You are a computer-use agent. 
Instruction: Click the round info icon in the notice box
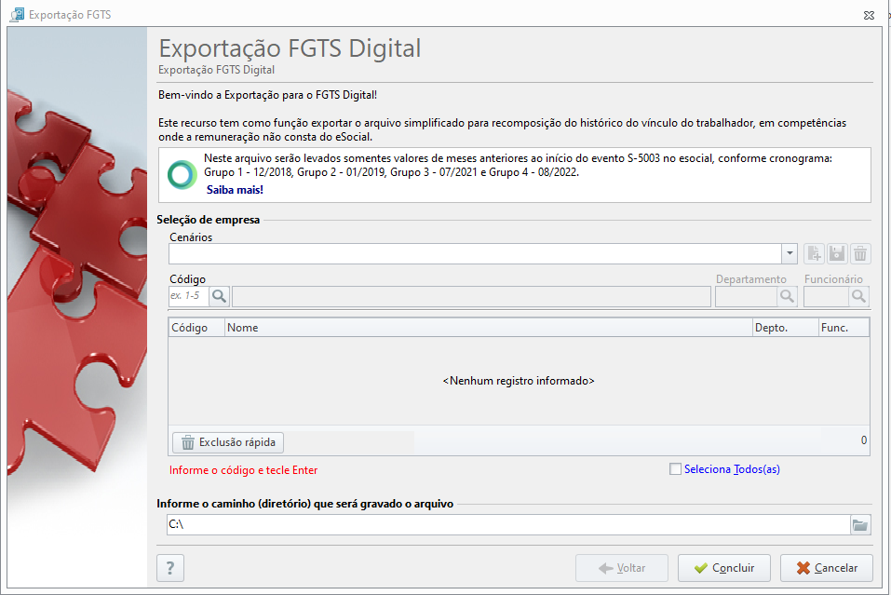182,174
